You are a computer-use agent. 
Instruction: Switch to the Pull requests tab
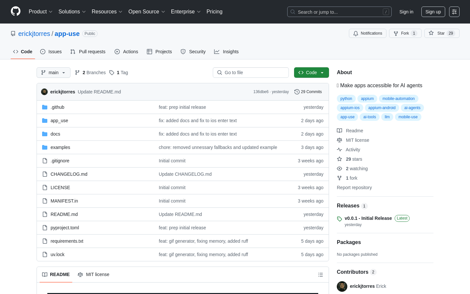pyautogui.click(x=88, y=52)
